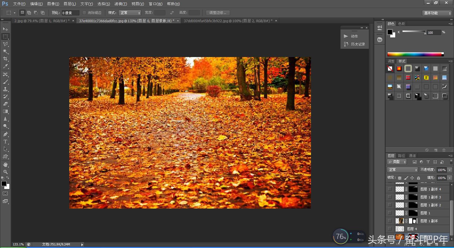Toggle visibility of layer 图层 1 副本 2

[x=390, y=205]
